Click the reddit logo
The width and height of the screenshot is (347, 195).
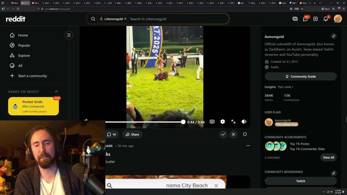[x=15, y=19]
